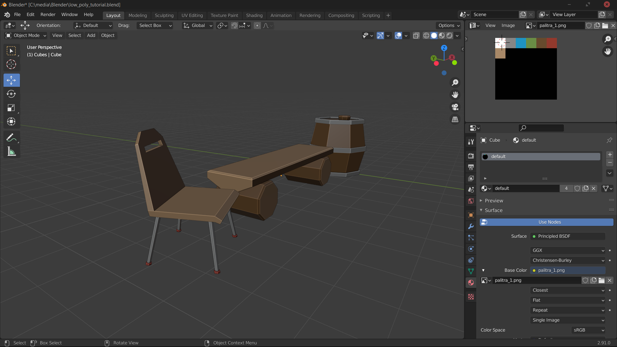The width and height of the screenshot is (617, 347).
Task: Click the image editor pan hand icon
Action: tap(608, 51)
